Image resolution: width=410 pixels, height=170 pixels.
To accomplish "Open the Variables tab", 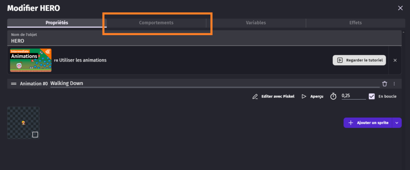I will [x=256, y=23].
